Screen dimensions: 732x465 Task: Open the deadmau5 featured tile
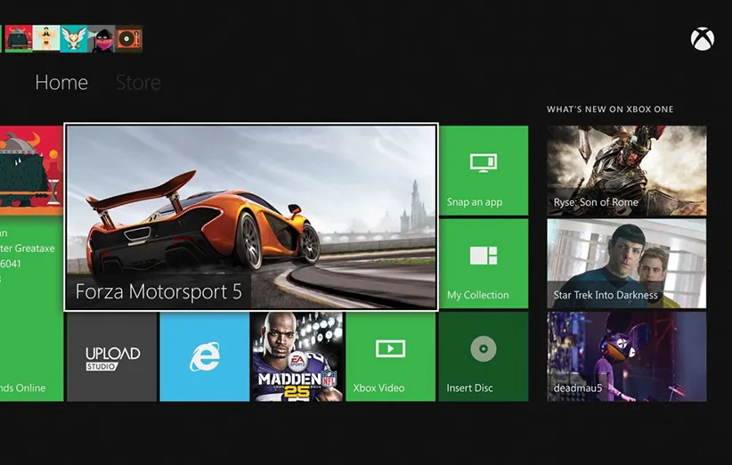coord(626,356)
